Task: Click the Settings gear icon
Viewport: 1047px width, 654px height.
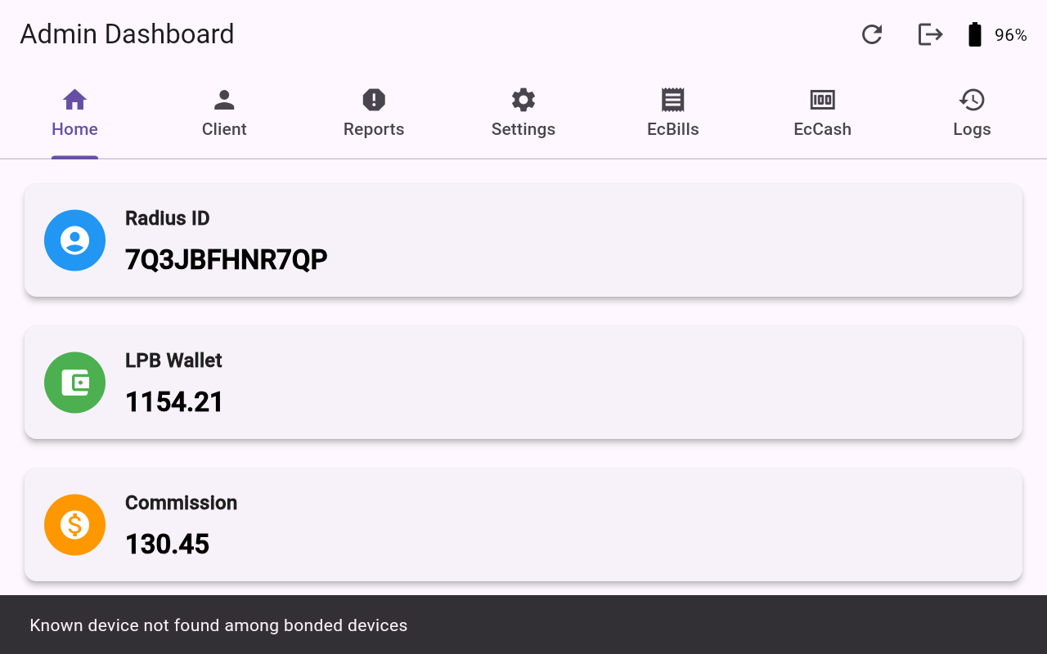Action: [x=523, y=99]
